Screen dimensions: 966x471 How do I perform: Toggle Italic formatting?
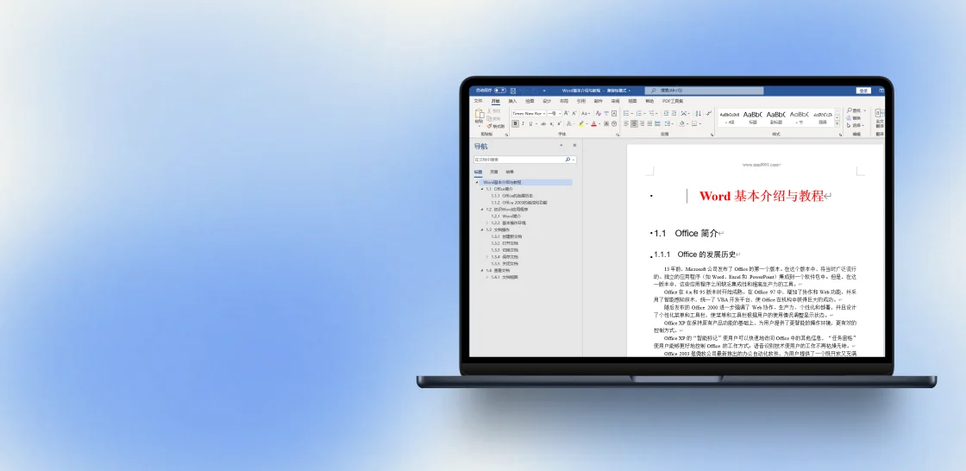click(x=523, y=123)
